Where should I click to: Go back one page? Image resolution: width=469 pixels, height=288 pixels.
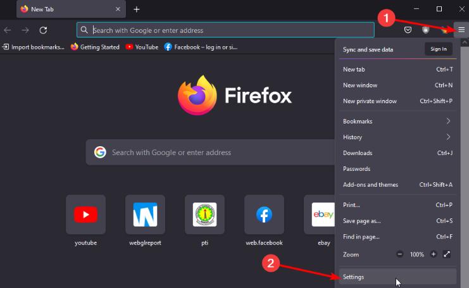8,30
